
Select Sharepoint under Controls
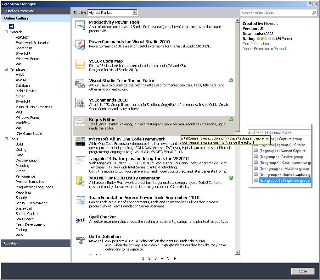click(x=24, y=48)
